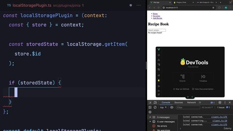
Task: Open the Components icon in Vue DevTools sidebar
Action: pyautogui.click(x=159, y=60)
